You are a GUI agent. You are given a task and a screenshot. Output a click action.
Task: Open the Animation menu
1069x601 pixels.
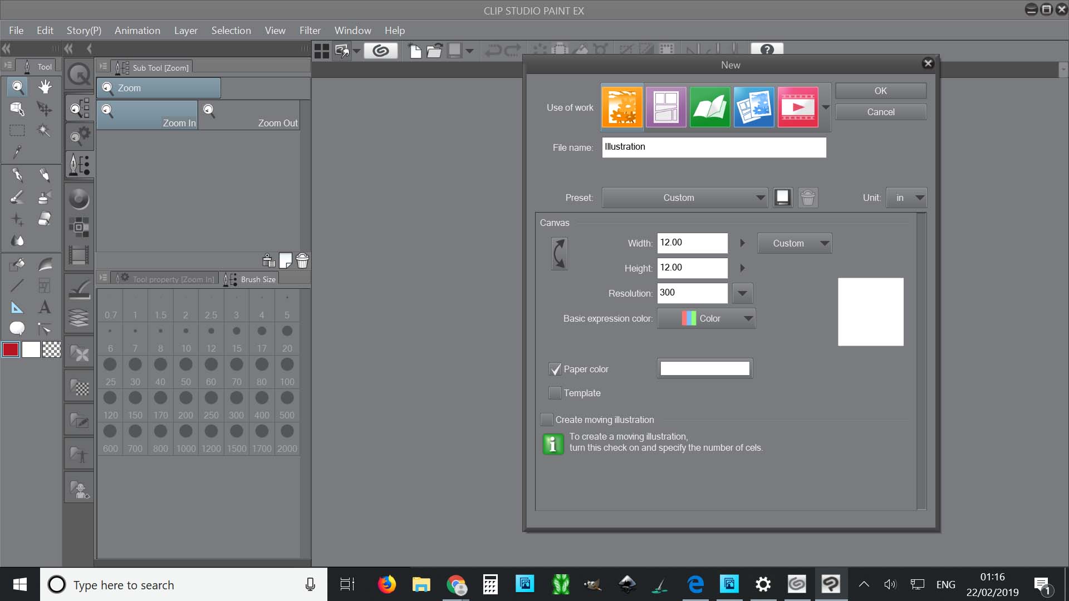click(137, 30)
